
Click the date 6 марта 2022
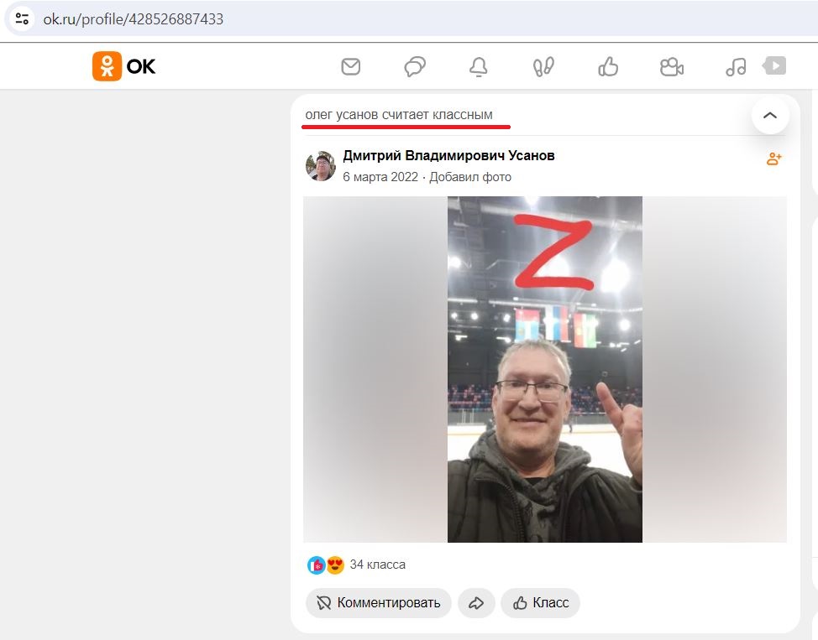380,177
